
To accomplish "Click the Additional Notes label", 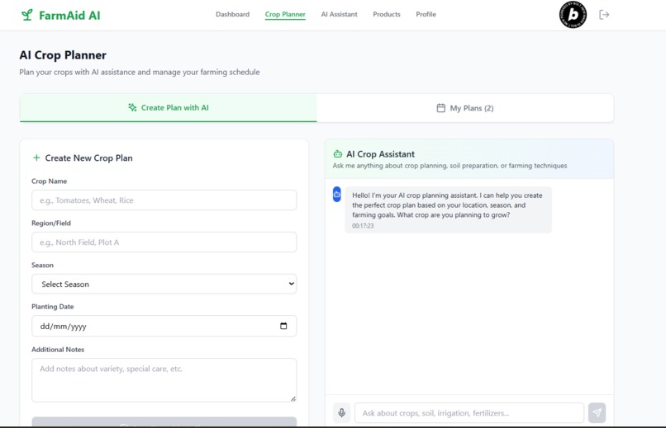I will [58, 350].
